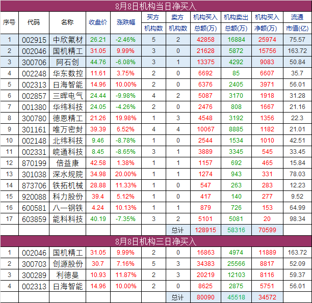The image size is (312, 303).
Task: Click 创源股份 stock name
Action: click(x=68, y=264)
